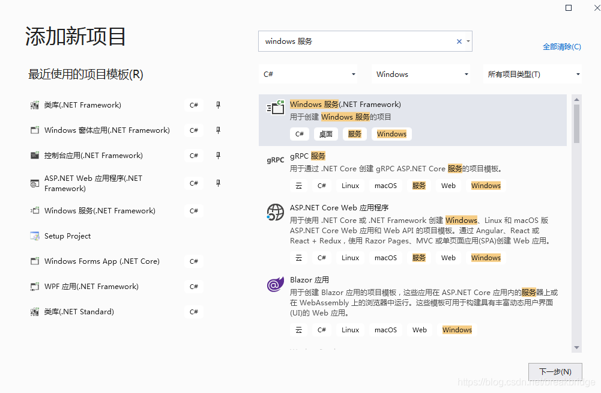Screen dimensions: 601x393
Task: Select Windows 服务(.NET Framework) search result
Action: 412,120
